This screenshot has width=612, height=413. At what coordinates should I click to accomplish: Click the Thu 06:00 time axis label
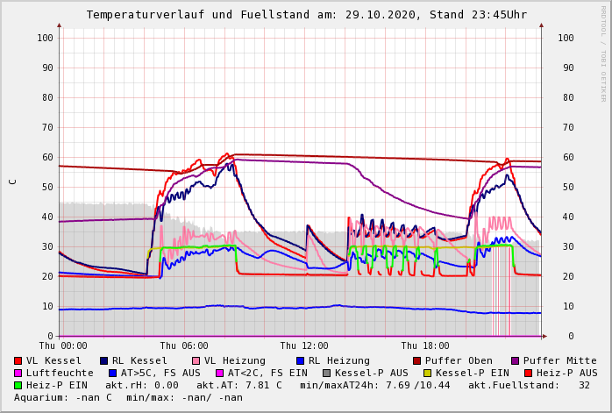[184, 345]
